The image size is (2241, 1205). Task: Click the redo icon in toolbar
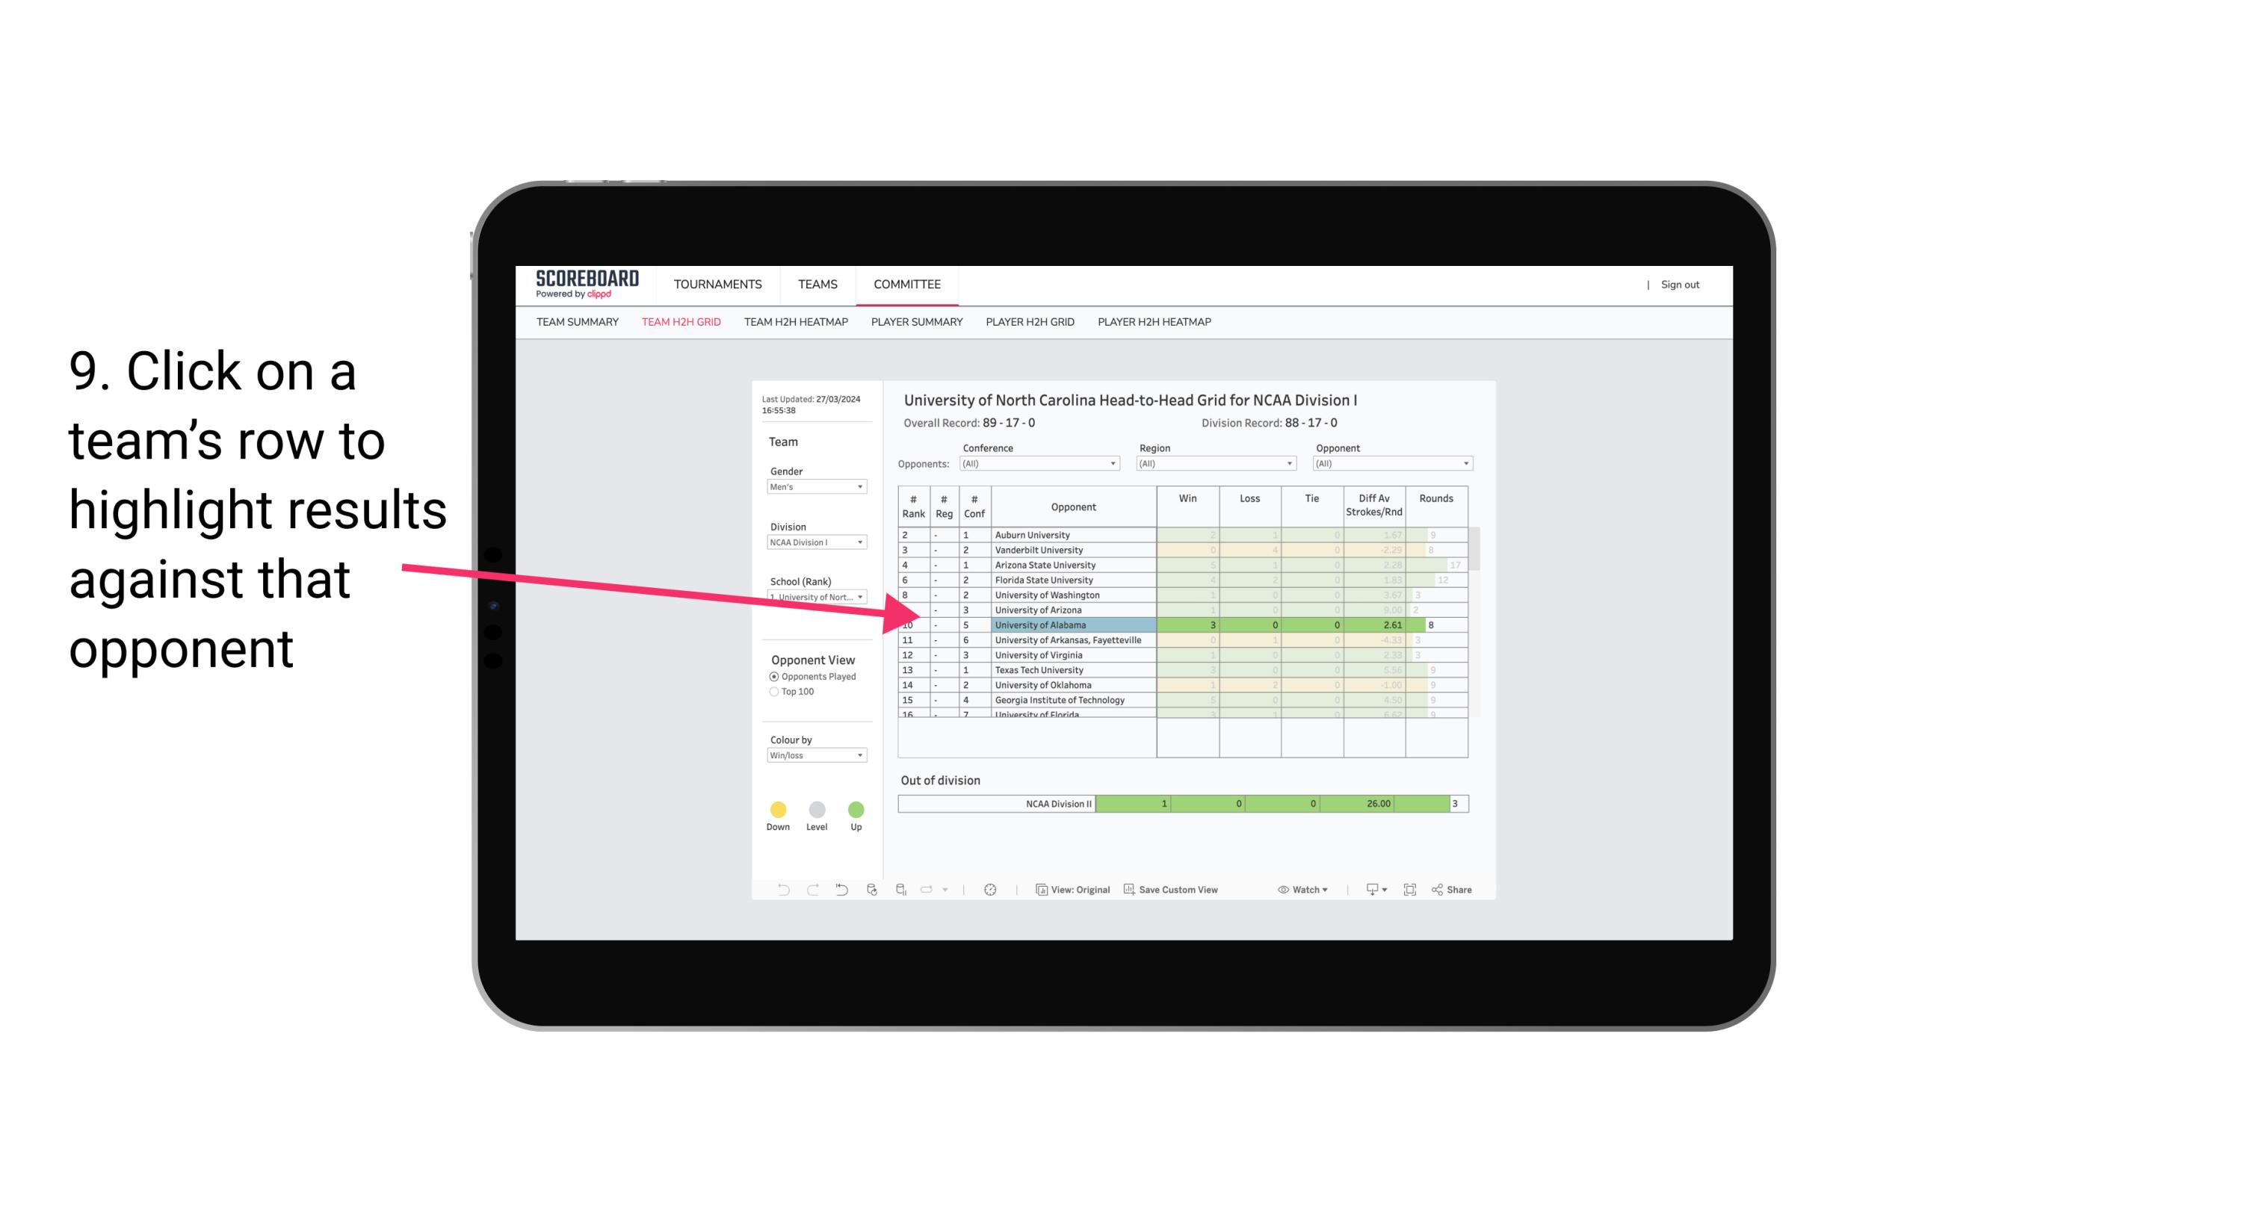click(812, 889)
